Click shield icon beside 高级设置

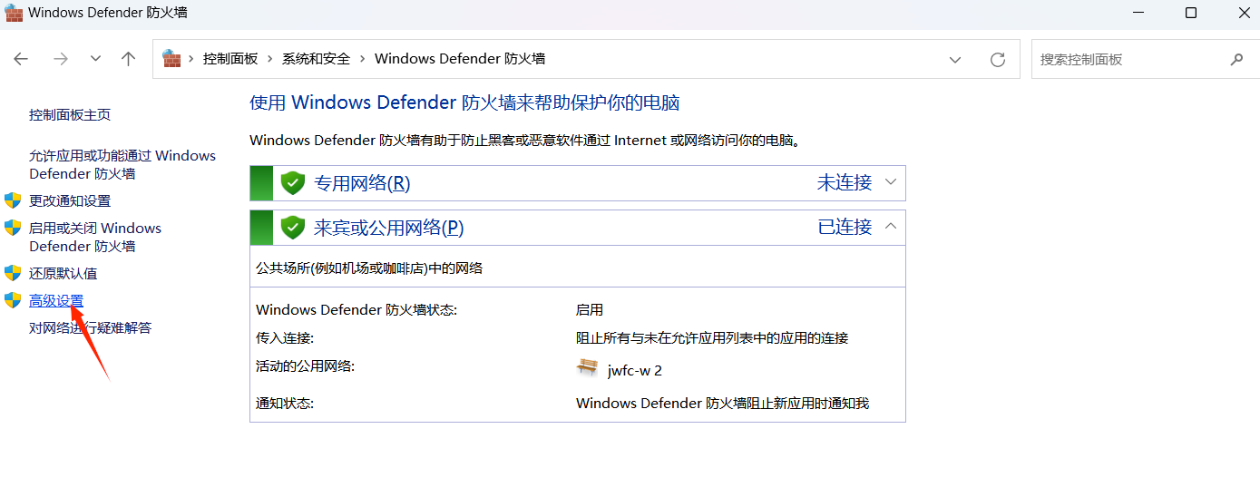(x=13, y=300)
